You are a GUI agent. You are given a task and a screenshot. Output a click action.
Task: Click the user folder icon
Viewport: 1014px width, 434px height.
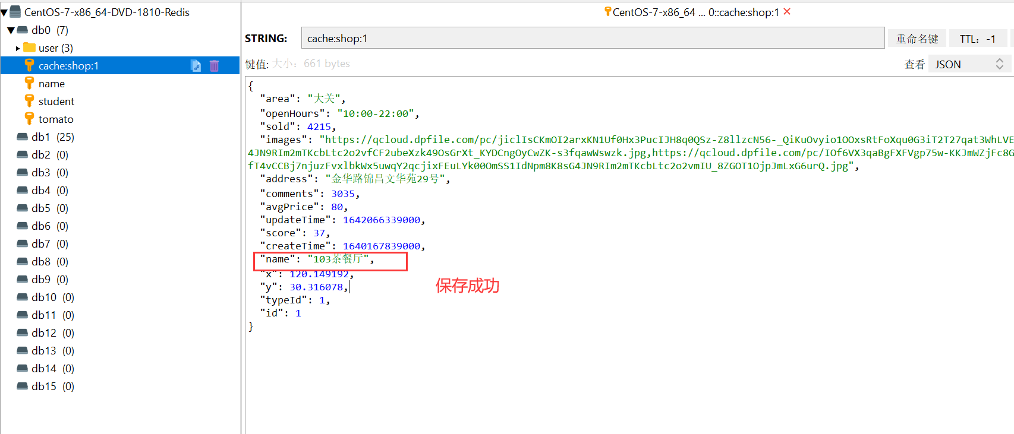click(29, 47)
